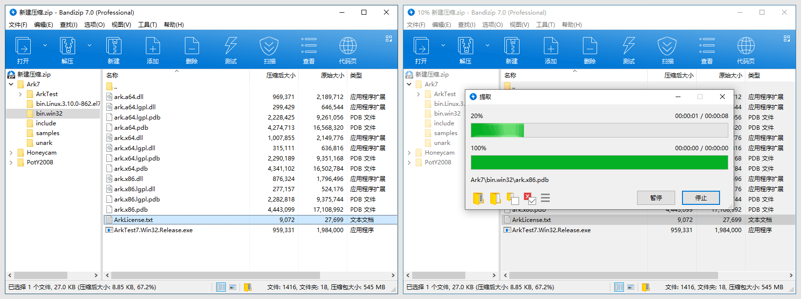Open the 帮助(H) menu in left window
This screenshot has width=801, height=299.
coord(174,25)
